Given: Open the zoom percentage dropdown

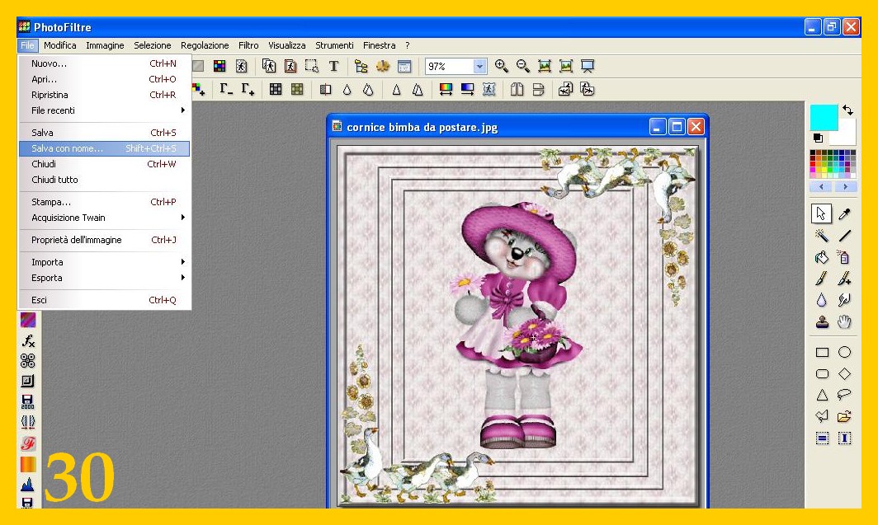Looking at the screenshot, I should pos(479,67).
